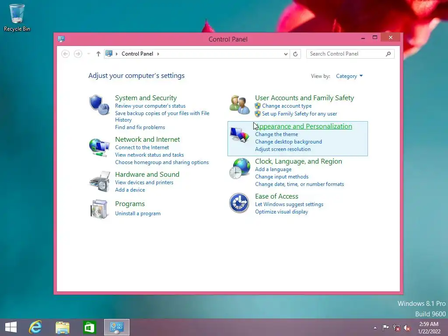Click Change desktop background
This screenshot has width=448, height=336.
(x=288, y=142)
